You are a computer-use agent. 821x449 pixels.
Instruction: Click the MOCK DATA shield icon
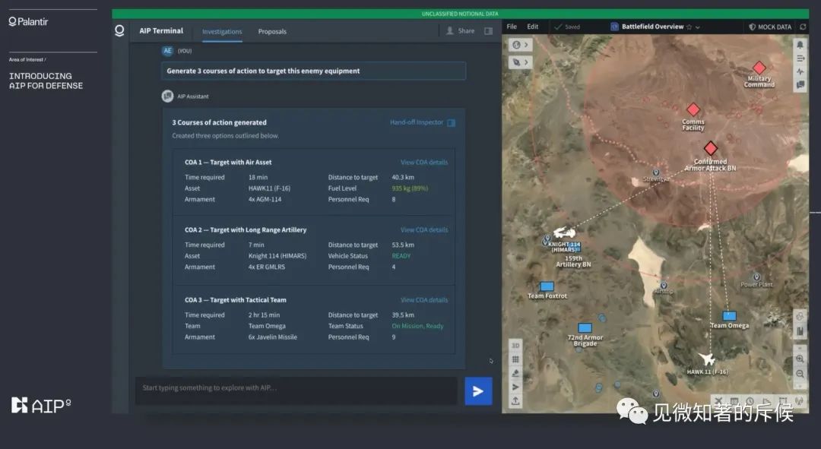pos(753,27)
